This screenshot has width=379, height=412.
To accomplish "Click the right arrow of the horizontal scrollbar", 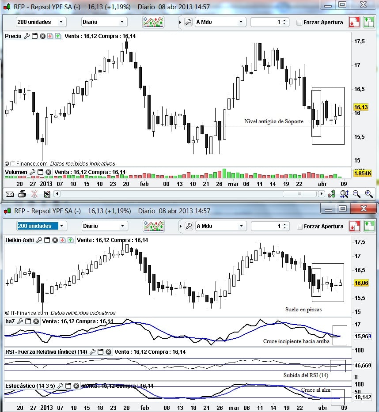I will click(321, 194).
